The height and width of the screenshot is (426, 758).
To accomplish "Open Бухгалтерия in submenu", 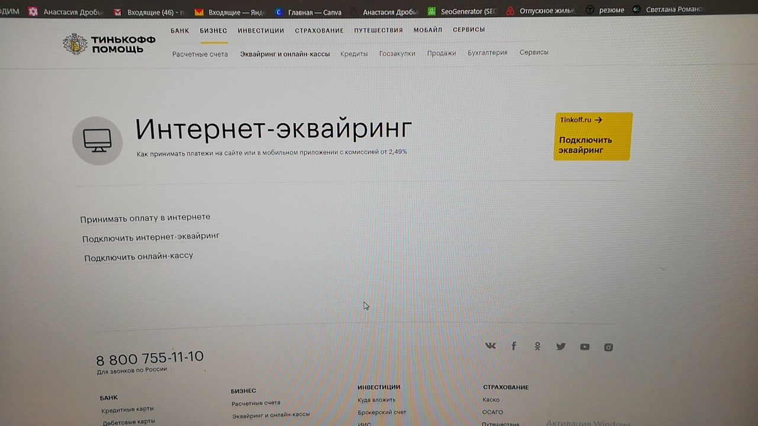I will (x=487, y=53).
